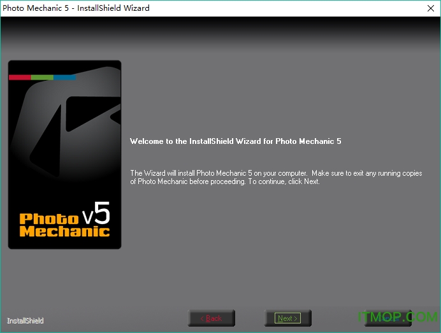
Task: Click the window title bar text
Action: click(76, 8)
